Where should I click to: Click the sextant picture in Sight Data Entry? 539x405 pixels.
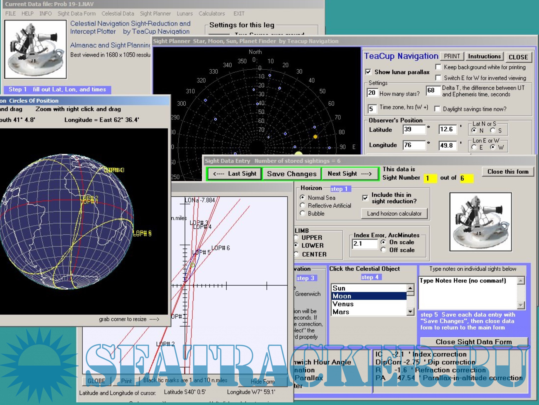[480, 222]
